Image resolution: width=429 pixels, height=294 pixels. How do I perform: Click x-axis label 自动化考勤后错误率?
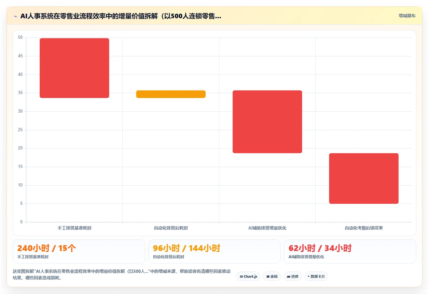click(364, 228)
